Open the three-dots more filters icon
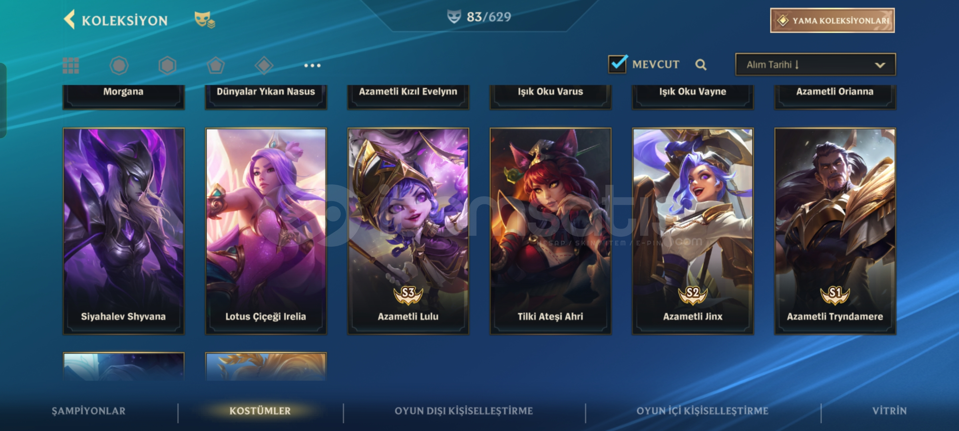 click(312, 65)
